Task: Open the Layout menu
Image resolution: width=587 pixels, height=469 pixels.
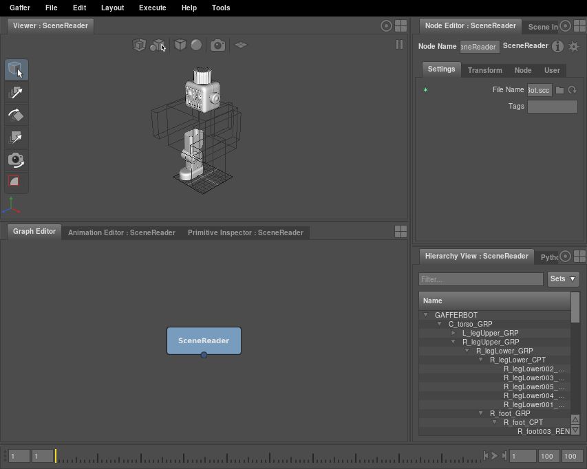Action: point(112,8)
